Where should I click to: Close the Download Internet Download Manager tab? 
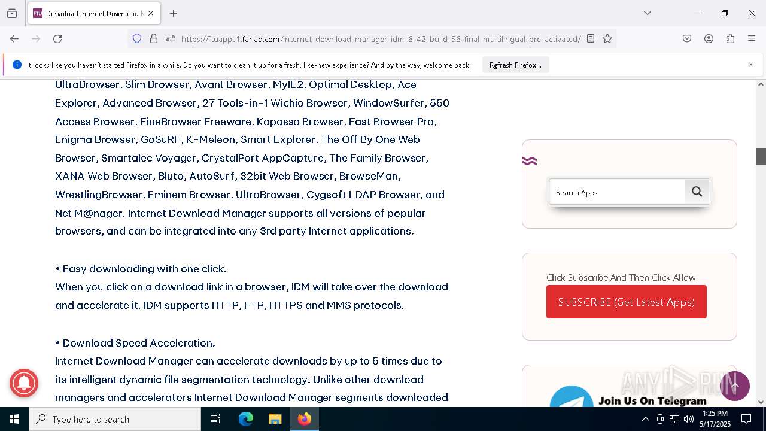coord(151,13)
